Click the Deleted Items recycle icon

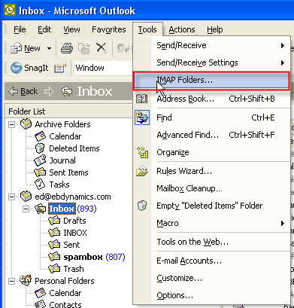coord(40,148)
